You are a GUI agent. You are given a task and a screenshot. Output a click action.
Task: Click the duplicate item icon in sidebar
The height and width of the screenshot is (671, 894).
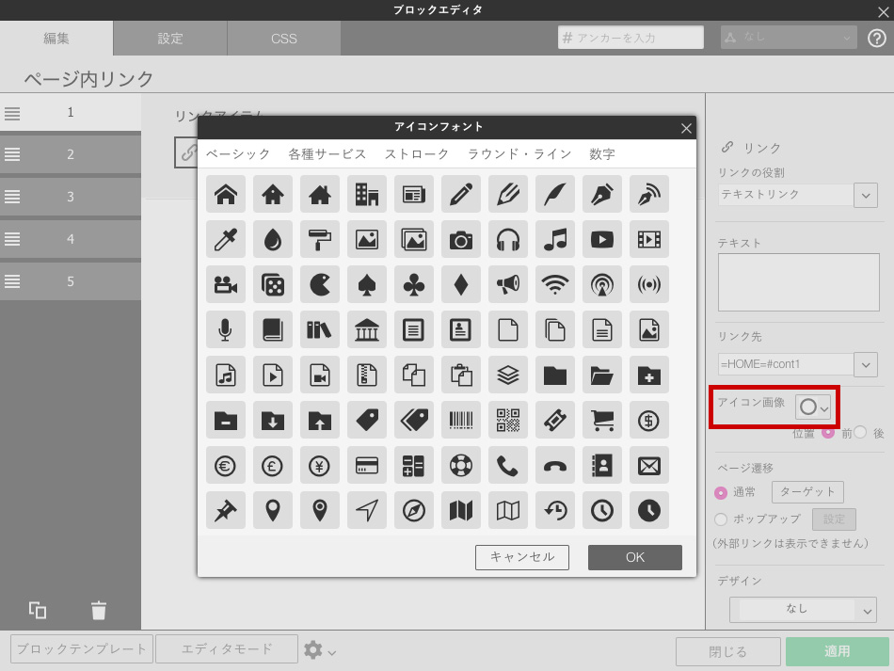tap(38, 610)
